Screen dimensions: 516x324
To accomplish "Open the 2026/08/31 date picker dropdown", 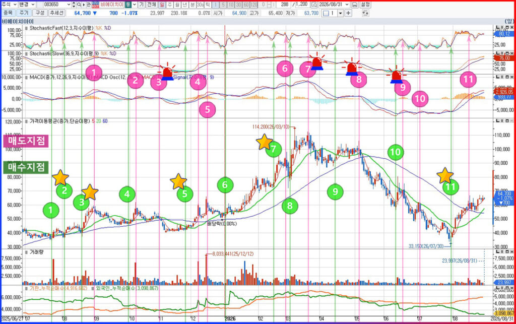I will [347, 5].
